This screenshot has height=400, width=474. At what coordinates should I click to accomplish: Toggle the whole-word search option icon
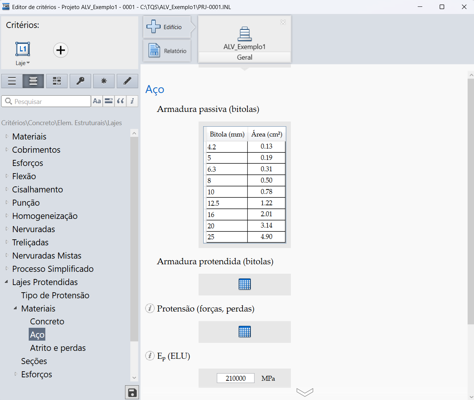coord(109,101)
